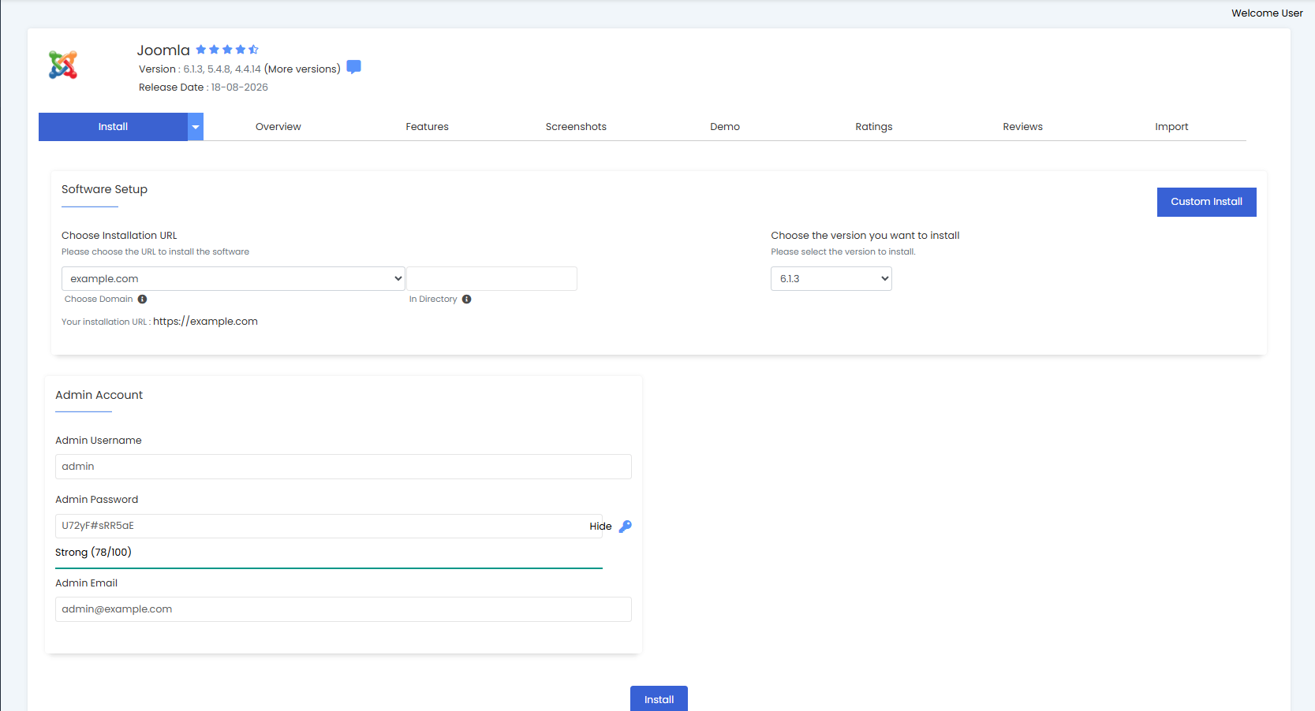Open the Screenshots tab
Image resolution: width=1315 pixels, height=711 pixels.
576,127
